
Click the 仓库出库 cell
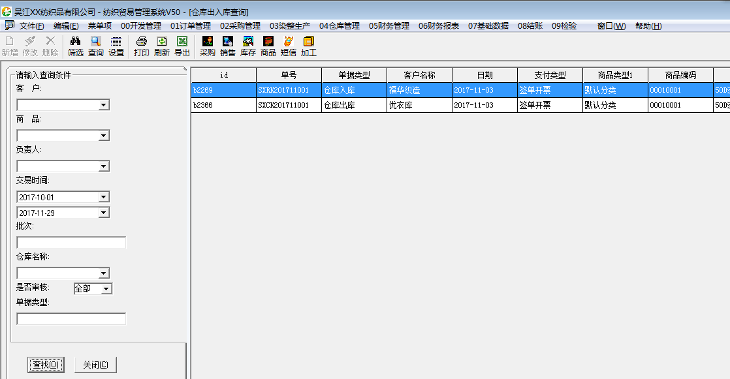(x=355, y=105)
